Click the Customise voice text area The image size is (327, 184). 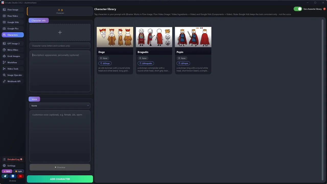click(x=60, y=136)
